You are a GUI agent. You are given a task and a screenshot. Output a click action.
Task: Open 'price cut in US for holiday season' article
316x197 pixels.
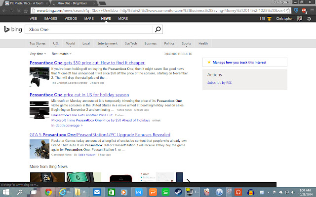point(79,95)
